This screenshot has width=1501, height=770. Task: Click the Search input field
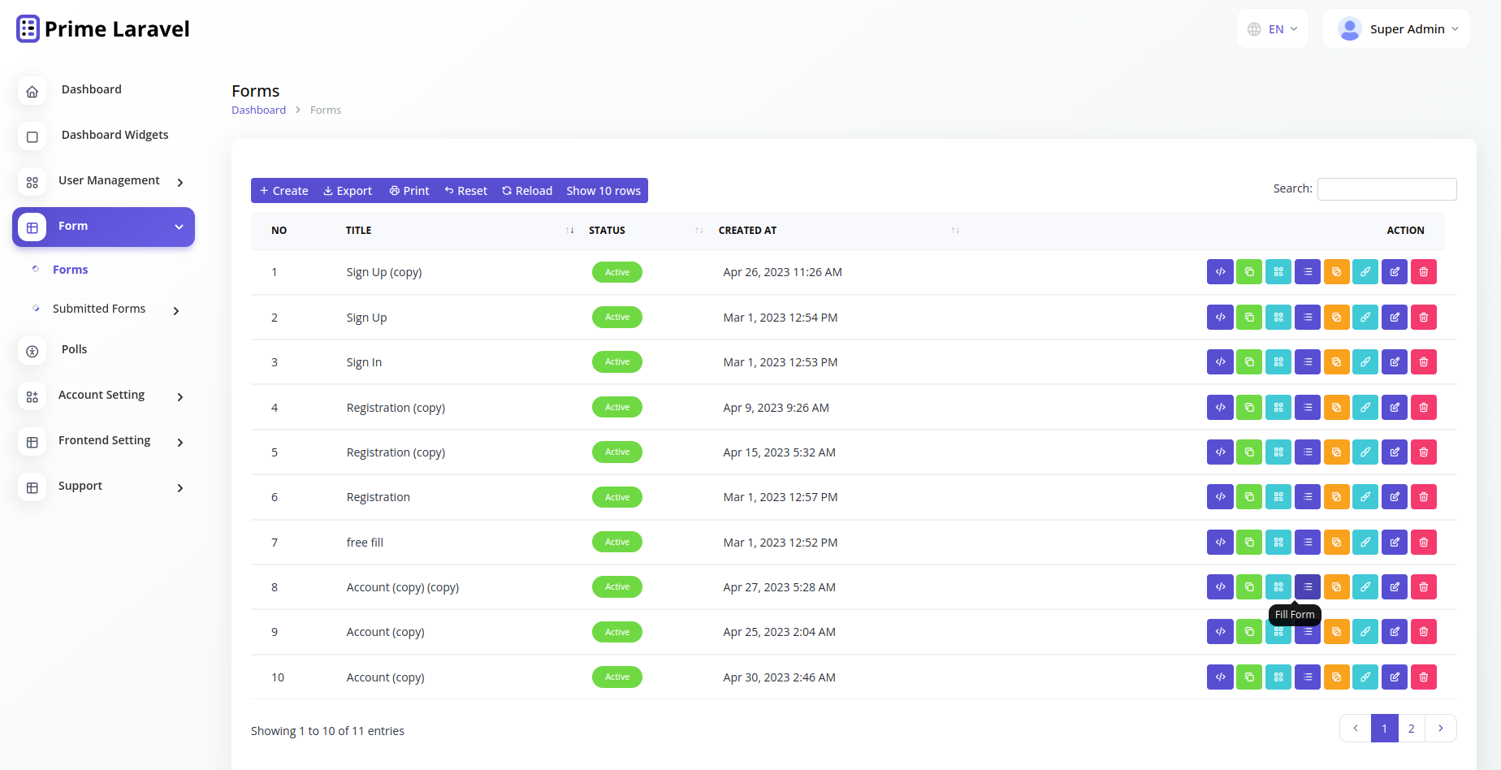[1386, 189]
